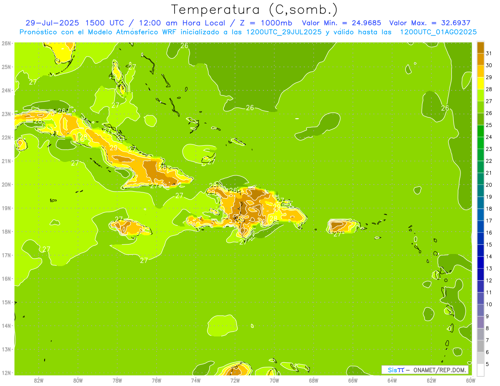Click the "70W" longitude axis label
The height and width of the screenshot is (386, 500).
(274, 380)
